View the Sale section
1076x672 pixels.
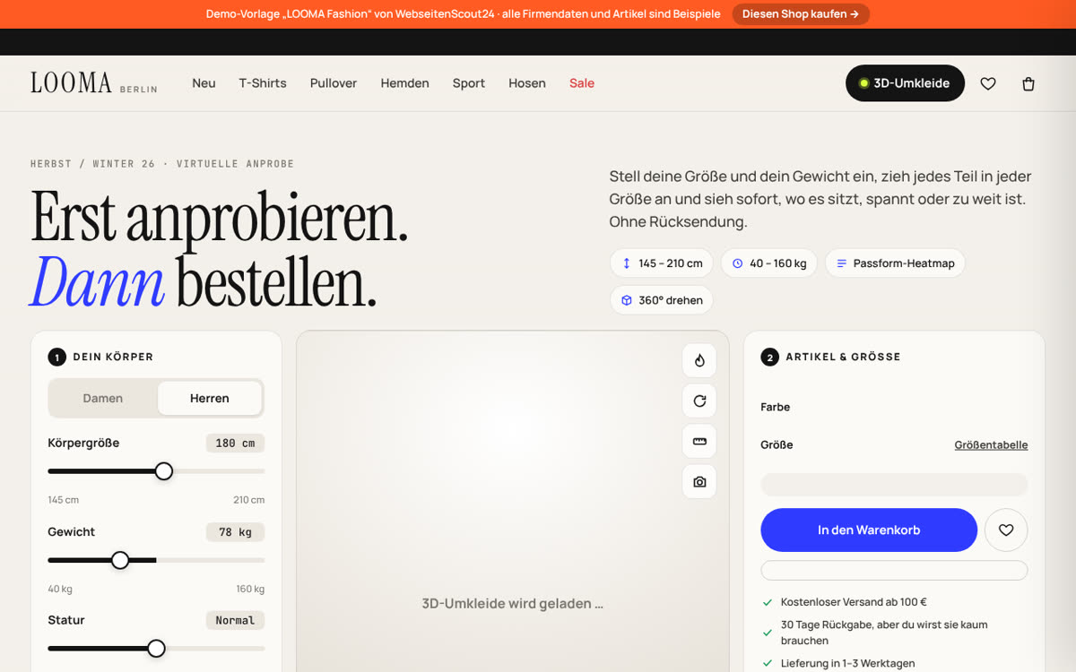click(582, 83)
